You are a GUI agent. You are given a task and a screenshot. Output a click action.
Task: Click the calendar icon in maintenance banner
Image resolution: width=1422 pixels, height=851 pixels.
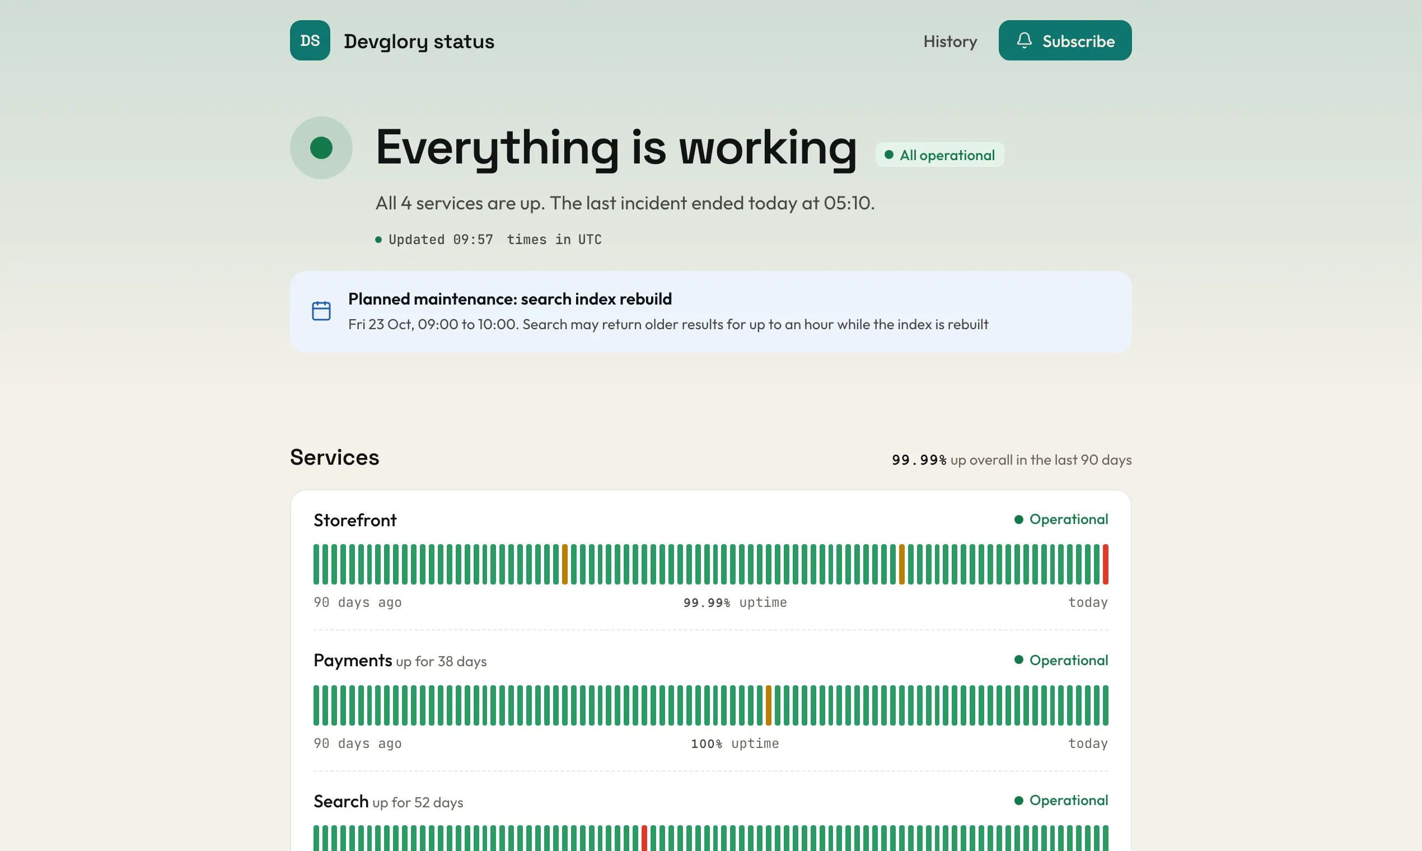pos(321,311)
